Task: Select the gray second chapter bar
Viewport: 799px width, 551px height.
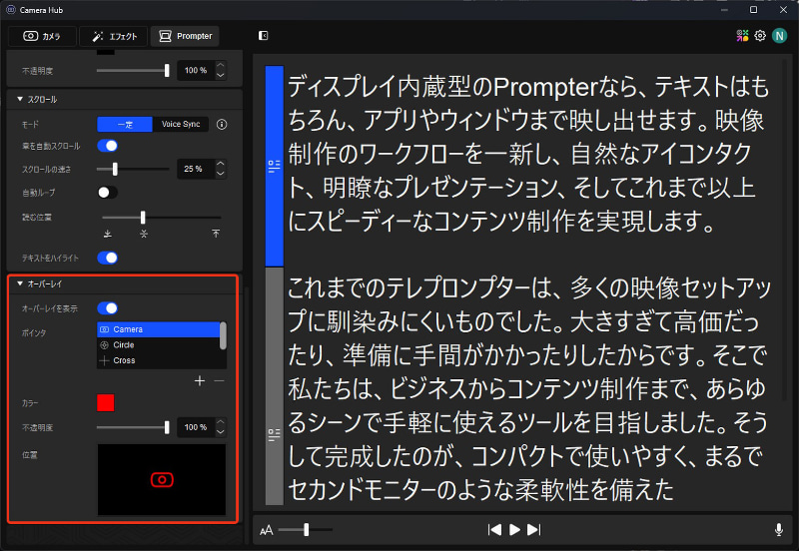Action: [x=274, y=386]
